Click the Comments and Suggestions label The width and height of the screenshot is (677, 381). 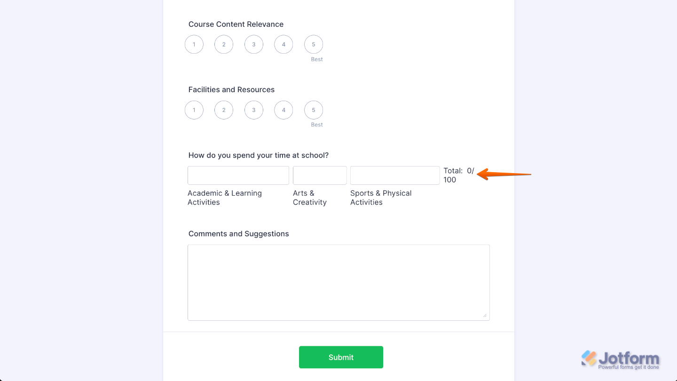point(238,234)
